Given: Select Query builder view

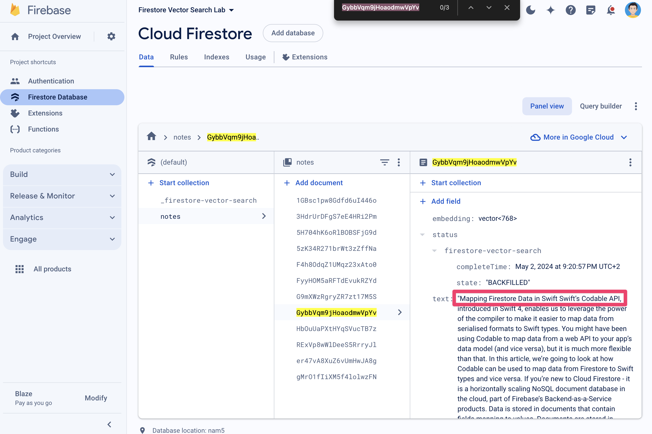Looking at the screenshot, I should tap(601, 106).
